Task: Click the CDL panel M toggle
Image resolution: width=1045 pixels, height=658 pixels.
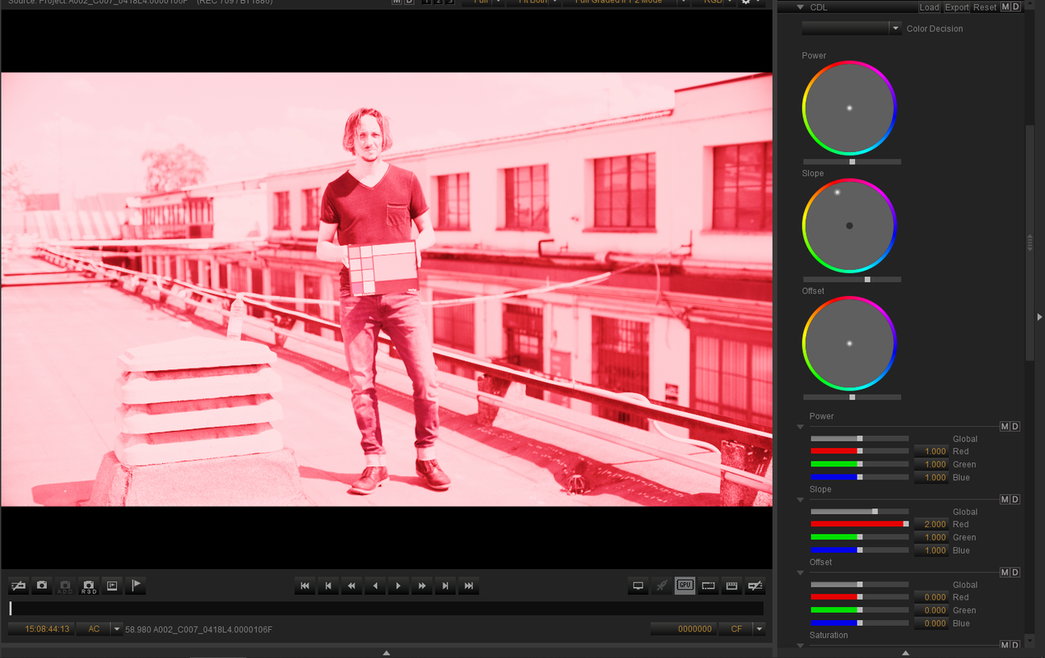Action: 1005,7
